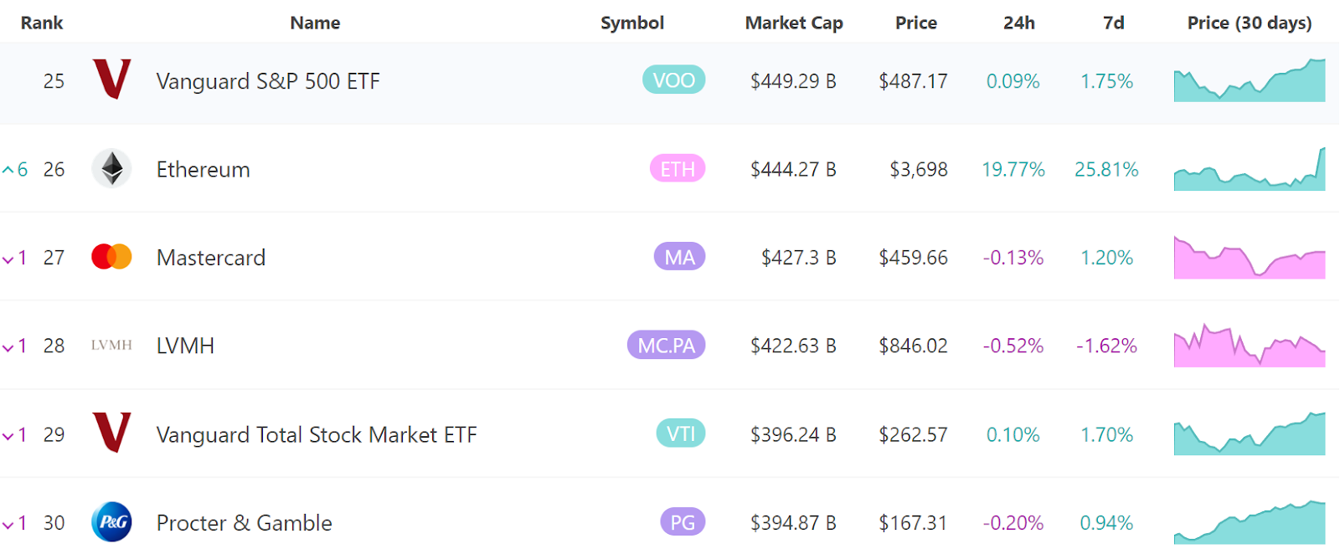
Task: Sort the table by Market Cap header
Action: pos(792,23)
